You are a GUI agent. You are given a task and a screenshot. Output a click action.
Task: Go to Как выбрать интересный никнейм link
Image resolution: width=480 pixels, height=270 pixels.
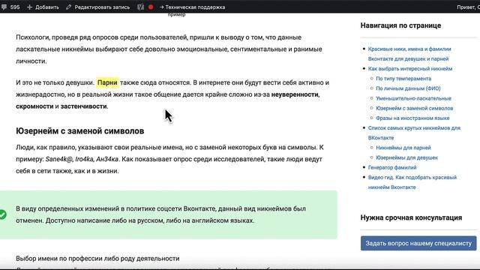(410, 68)
